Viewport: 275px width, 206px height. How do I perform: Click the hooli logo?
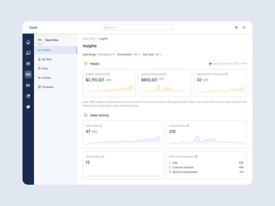33,27
